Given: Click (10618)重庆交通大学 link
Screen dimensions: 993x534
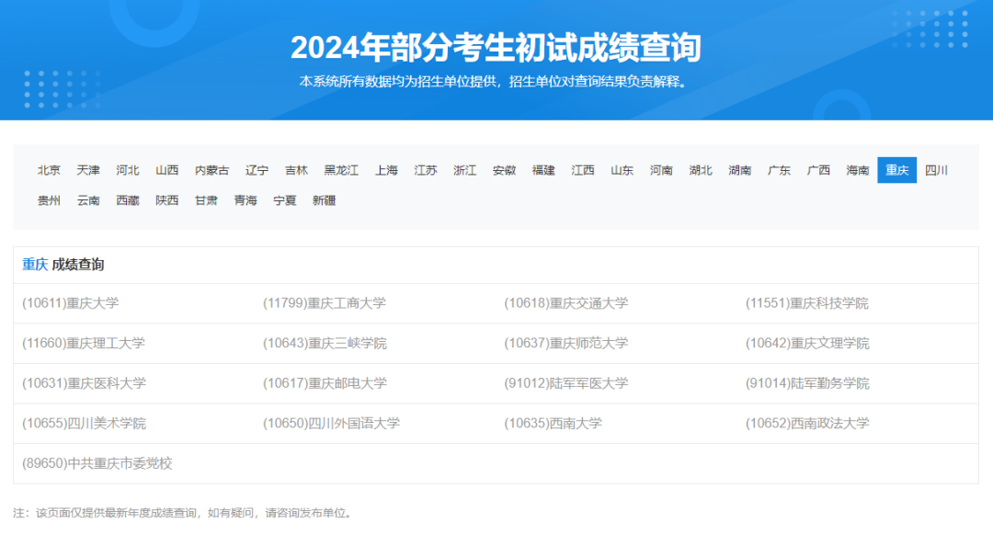Looking at the screenshot, I should point(566,303).
